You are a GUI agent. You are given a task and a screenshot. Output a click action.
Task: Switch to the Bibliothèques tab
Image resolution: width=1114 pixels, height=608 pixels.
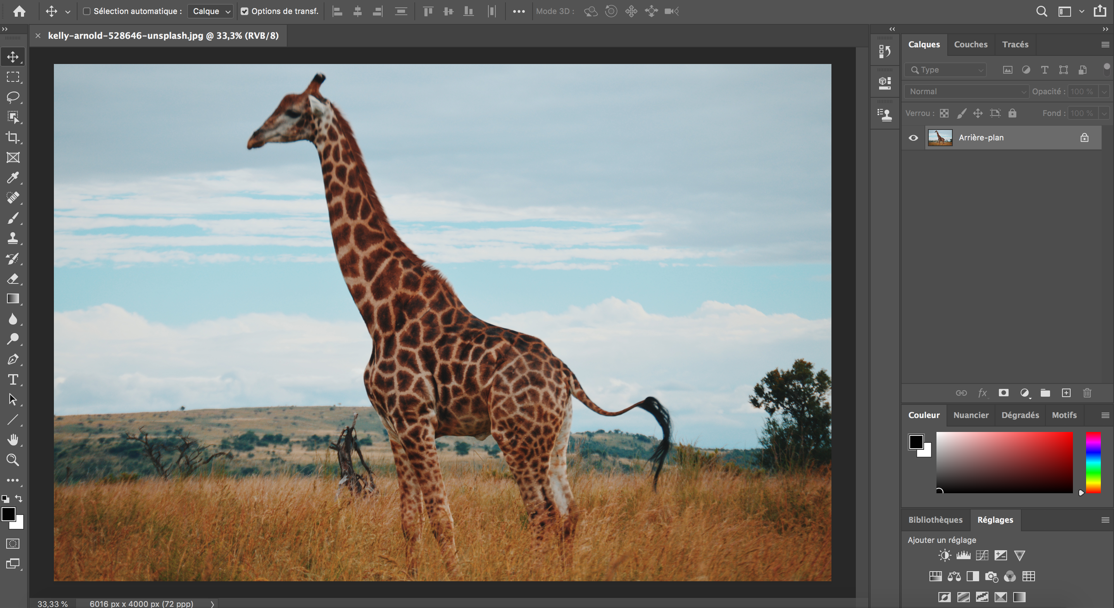(x=935, y=520)
